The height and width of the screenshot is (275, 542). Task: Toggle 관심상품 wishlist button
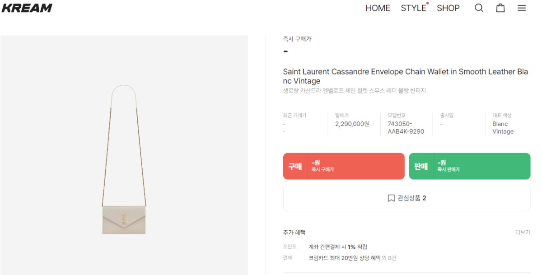click(x=406, y=198)
